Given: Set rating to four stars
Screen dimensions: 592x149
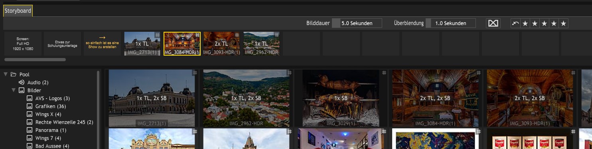Looking at the screenshot, I should 554,23.
